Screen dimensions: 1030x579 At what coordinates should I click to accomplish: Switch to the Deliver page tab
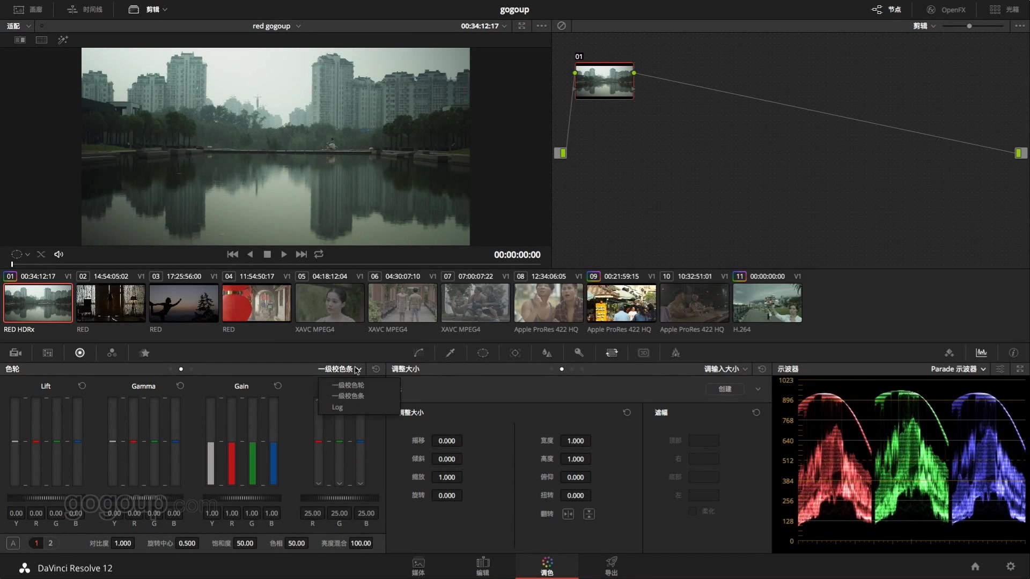coord(612,566)
